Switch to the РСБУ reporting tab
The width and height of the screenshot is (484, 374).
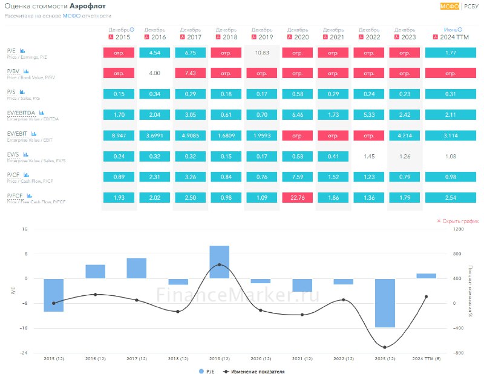click(471, 6)
